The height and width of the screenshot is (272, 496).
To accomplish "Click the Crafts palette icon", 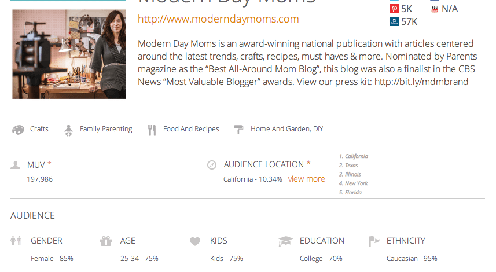I will [x=19, y=130].
